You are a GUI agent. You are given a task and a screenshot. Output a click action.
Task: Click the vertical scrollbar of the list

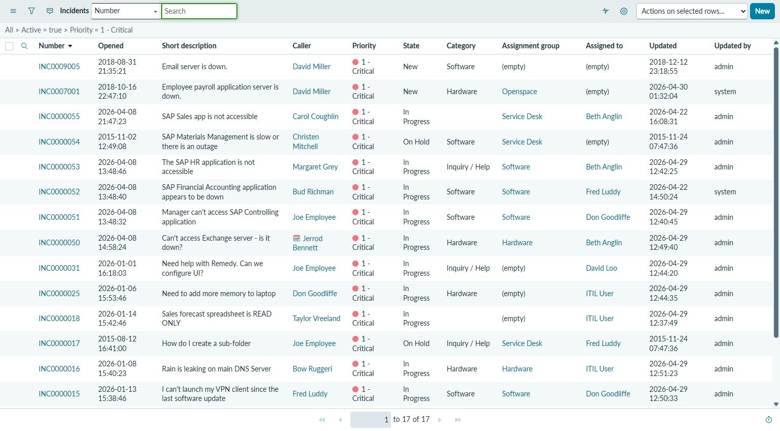[x=776, y=192]
